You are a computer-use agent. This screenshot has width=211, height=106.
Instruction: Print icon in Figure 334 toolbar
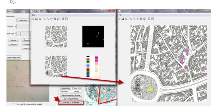pyautogui.click(x=126, y=19)
